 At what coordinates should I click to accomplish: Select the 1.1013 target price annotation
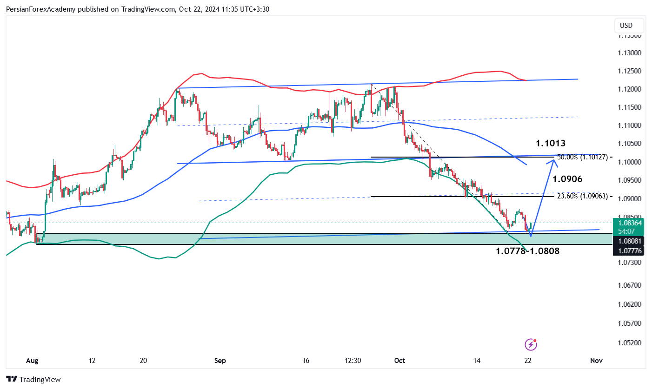(551, 143)
